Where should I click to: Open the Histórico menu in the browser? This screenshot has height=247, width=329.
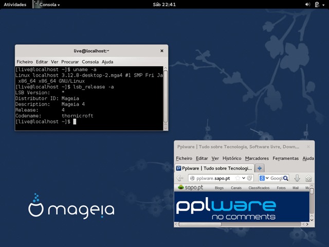pos(232,158)
